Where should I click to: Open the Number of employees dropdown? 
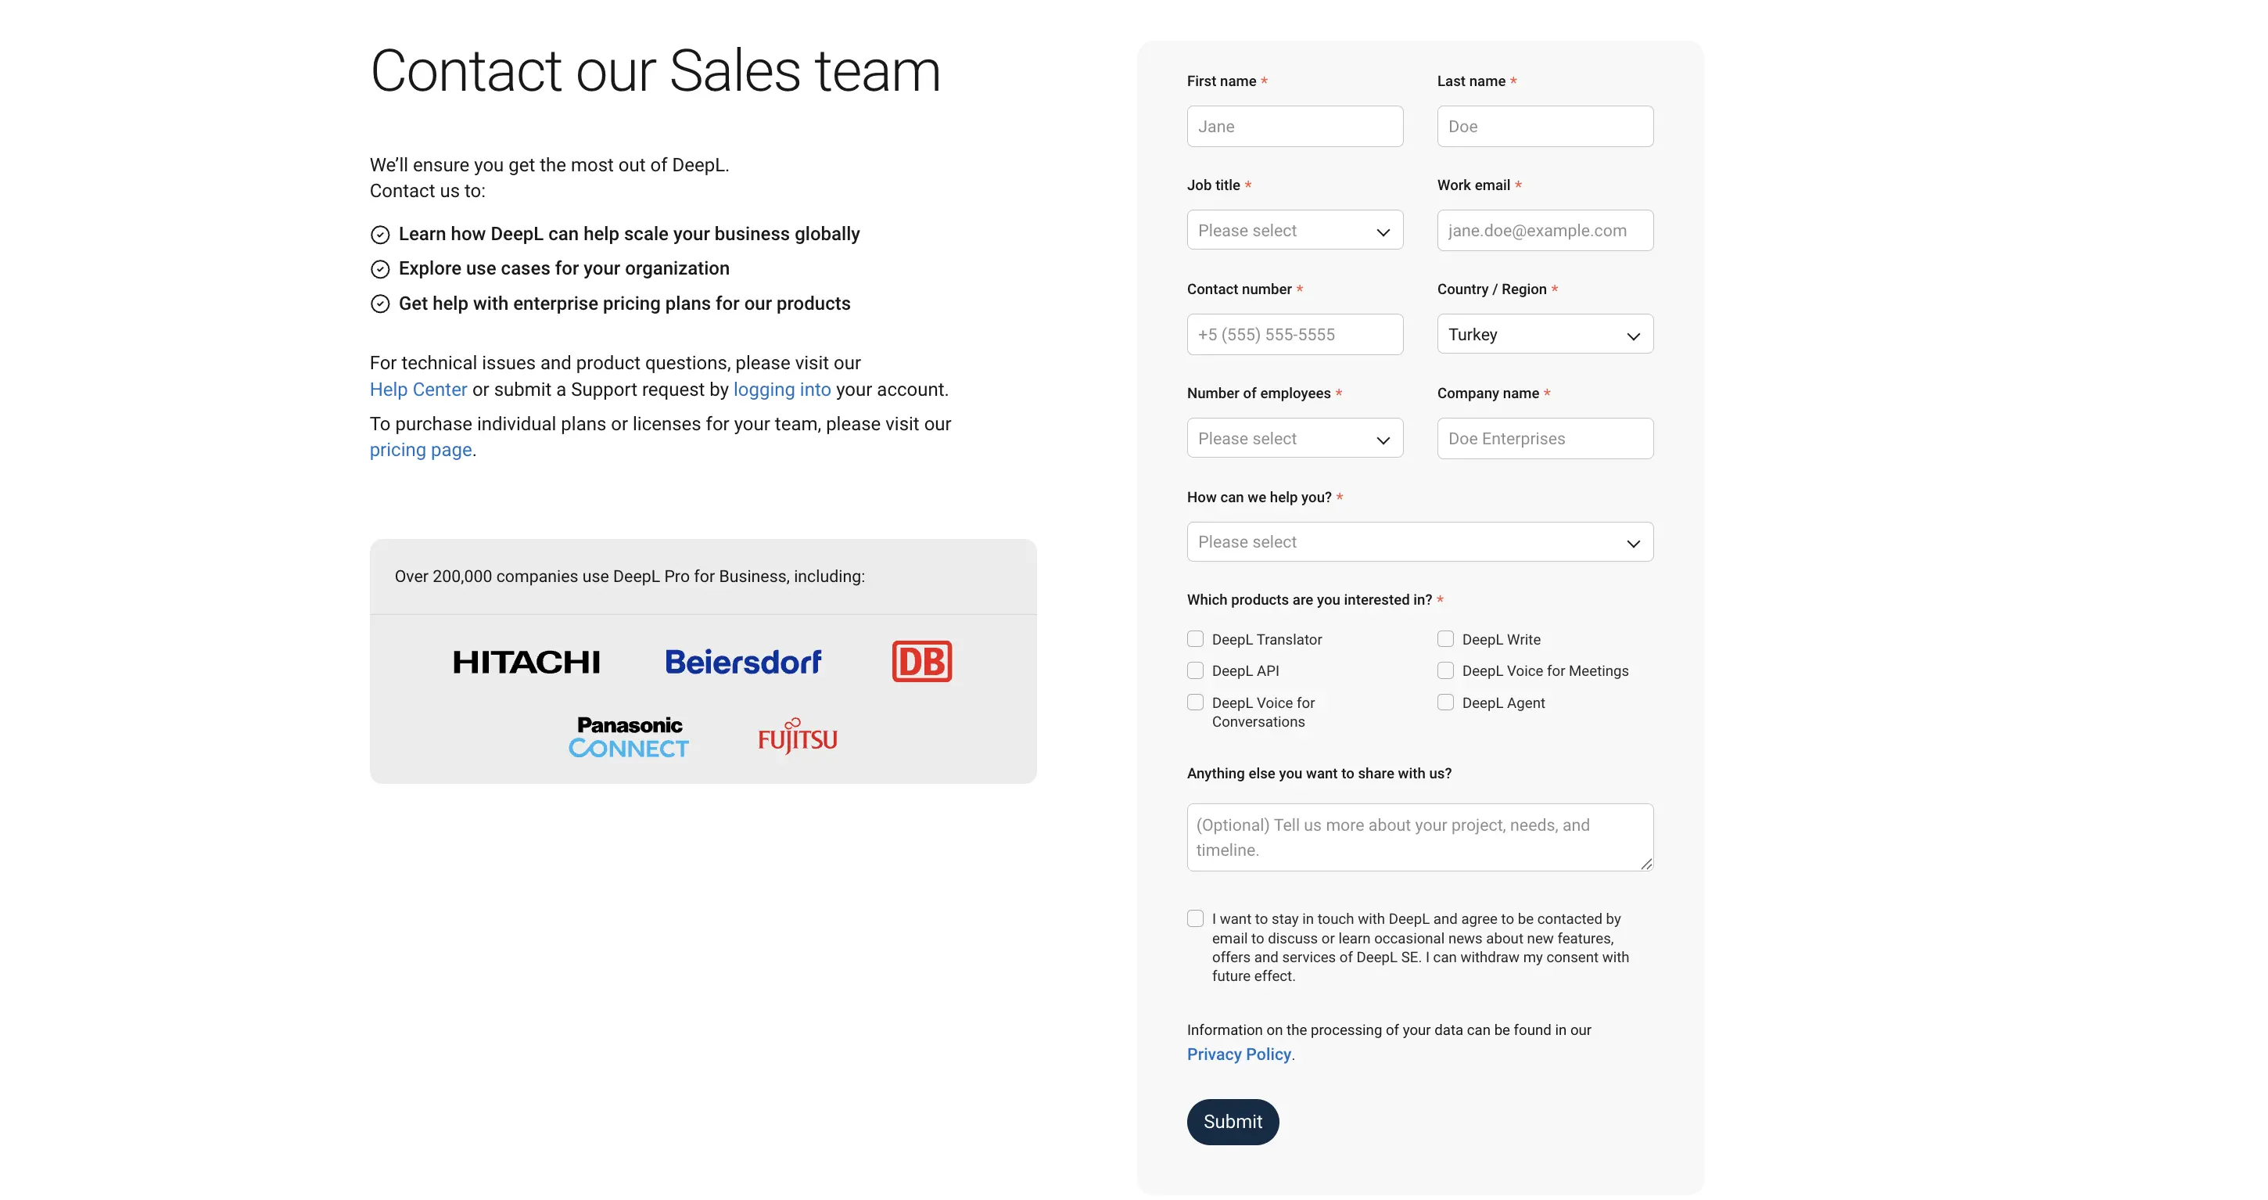pyautogui.click(x=1294, y=437)
